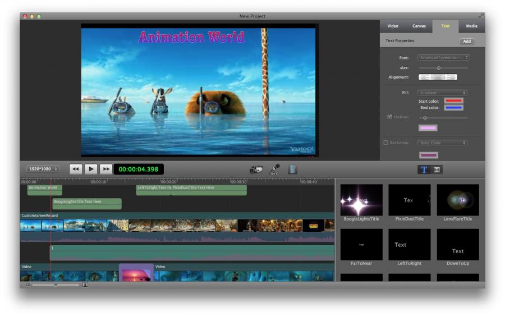Select the DownToUp title thumbnail
The height and width of the screenshot is (316, 505).
[458, 245]
